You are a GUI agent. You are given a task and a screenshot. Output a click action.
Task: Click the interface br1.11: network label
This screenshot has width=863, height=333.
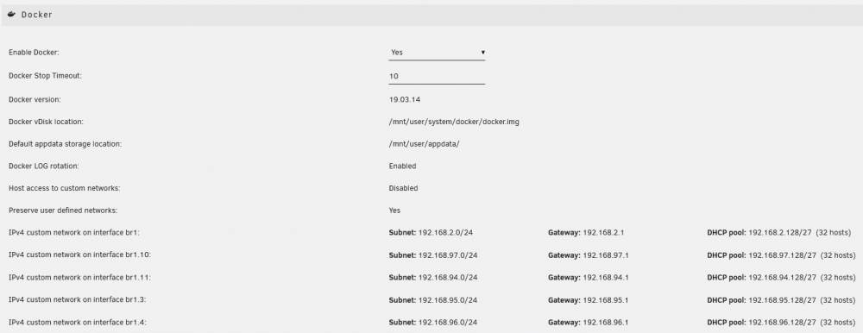click(x=79, y=278)
